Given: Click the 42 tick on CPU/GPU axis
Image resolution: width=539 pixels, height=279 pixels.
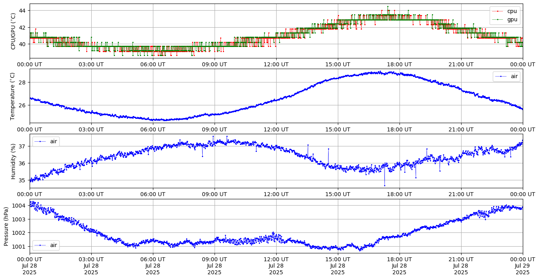Looking at the screenshot, I should click(23, 28).
